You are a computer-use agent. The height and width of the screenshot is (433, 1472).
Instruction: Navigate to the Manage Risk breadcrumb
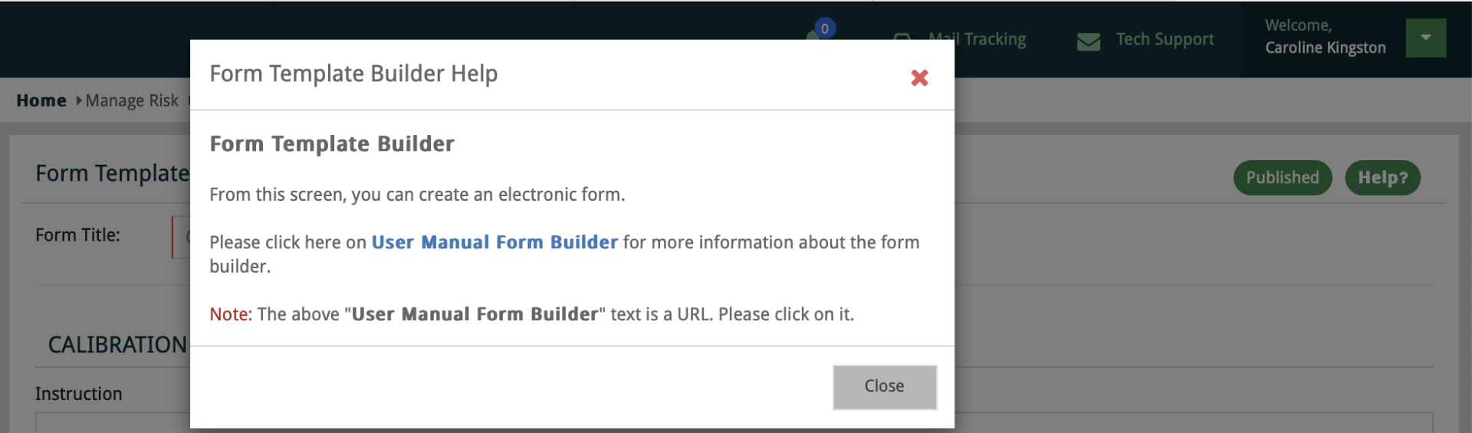coord(132,100)
